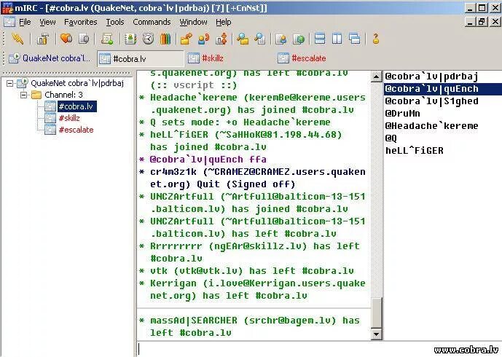The width and height of the screenshot is (502, 357).
Task: Open the Help menu
Action: (224, 22)
